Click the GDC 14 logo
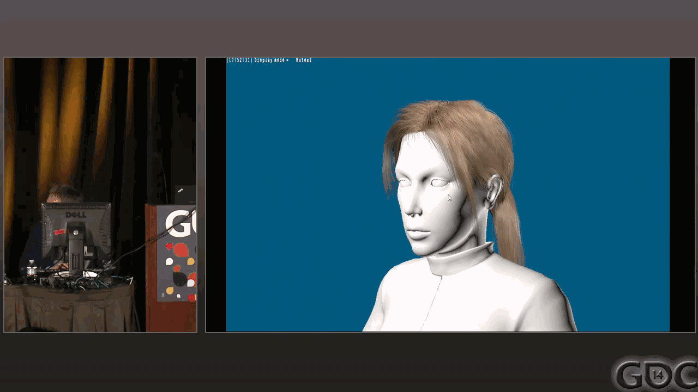 tap(654, 374)
